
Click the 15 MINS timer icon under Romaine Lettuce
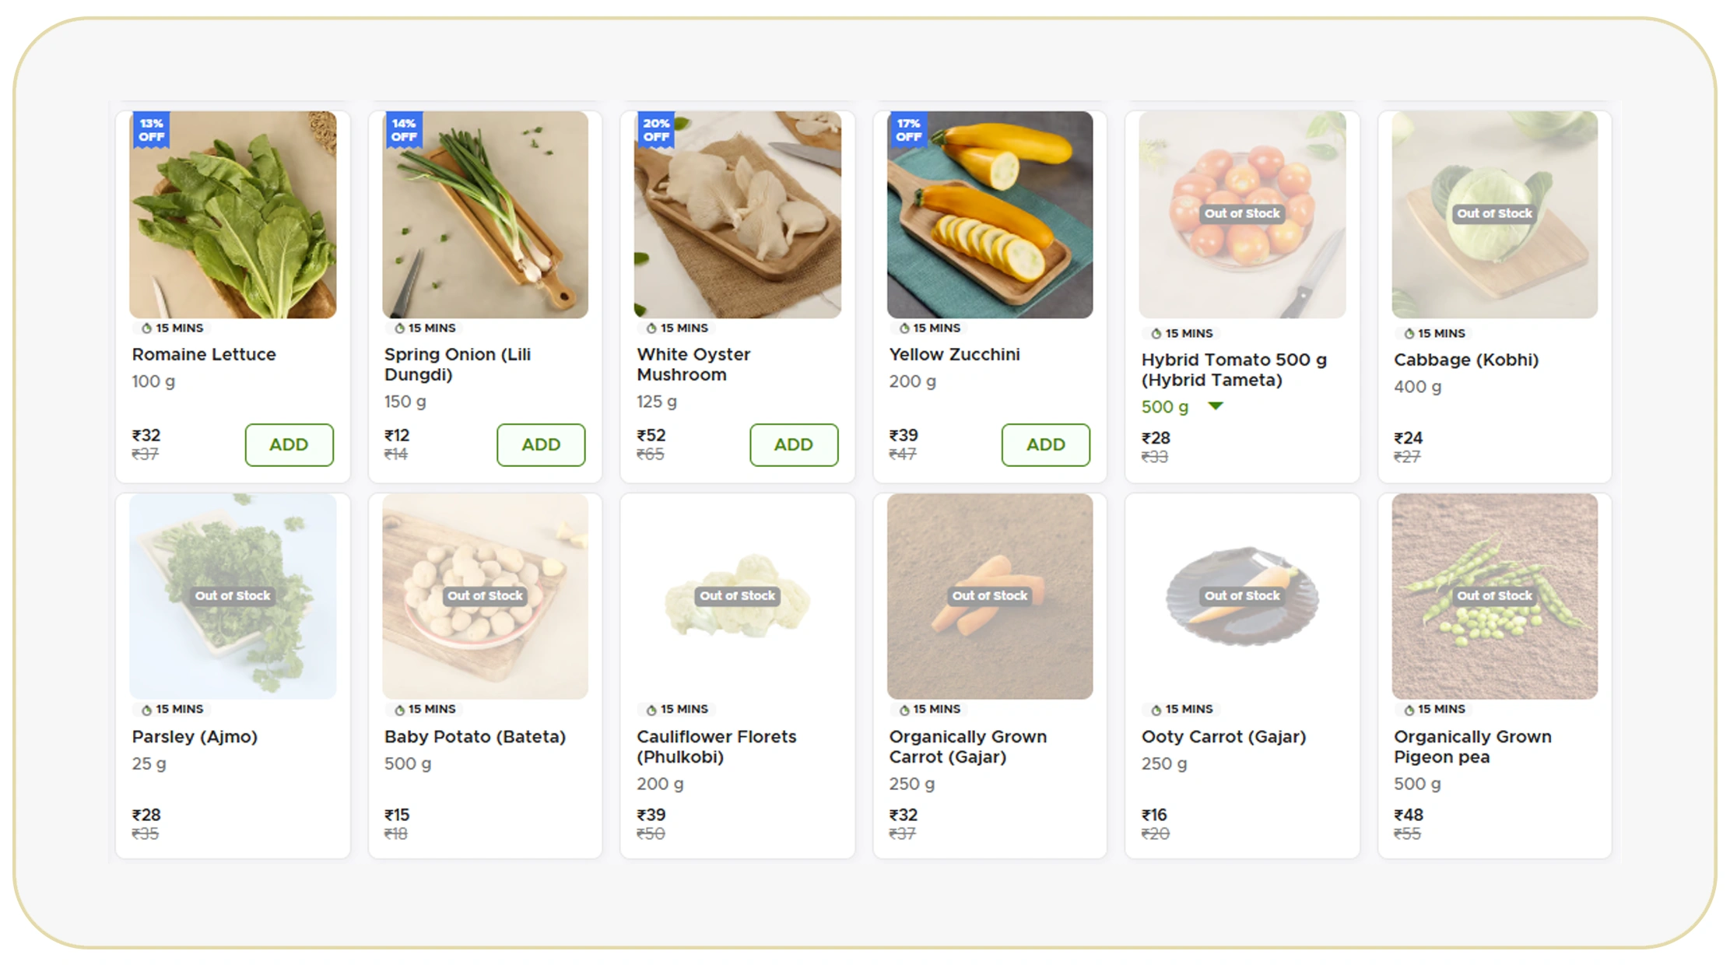pyautogui.click(x=146, y=328)
